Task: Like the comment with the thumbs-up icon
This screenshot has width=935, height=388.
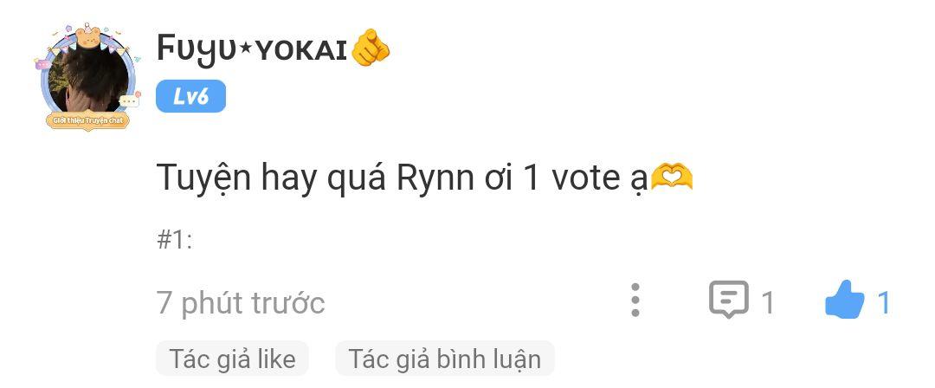Action: 844,301
